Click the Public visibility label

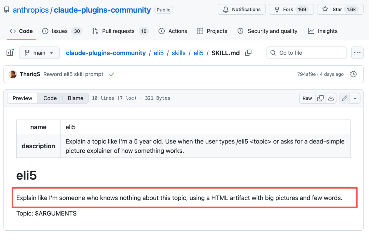coord(164,10)
